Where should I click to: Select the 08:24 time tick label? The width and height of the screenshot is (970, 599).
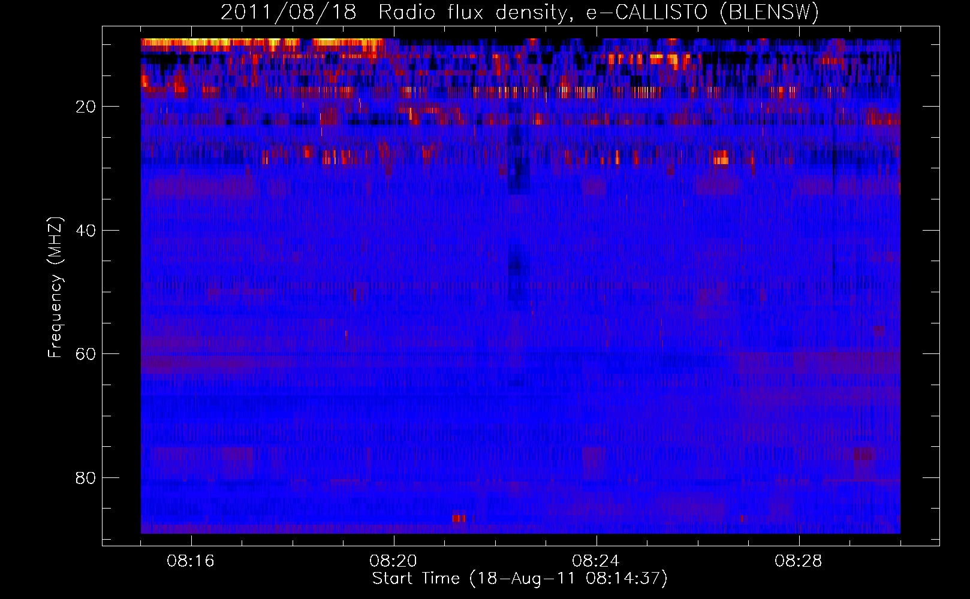(596, 561)
